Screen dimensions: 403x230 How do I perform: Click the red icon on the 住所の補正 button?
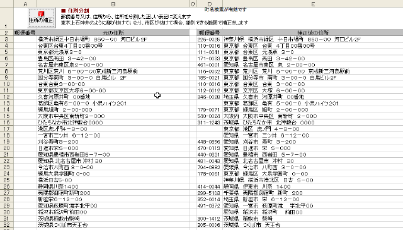pyautogui.click(x=41, y=14)
